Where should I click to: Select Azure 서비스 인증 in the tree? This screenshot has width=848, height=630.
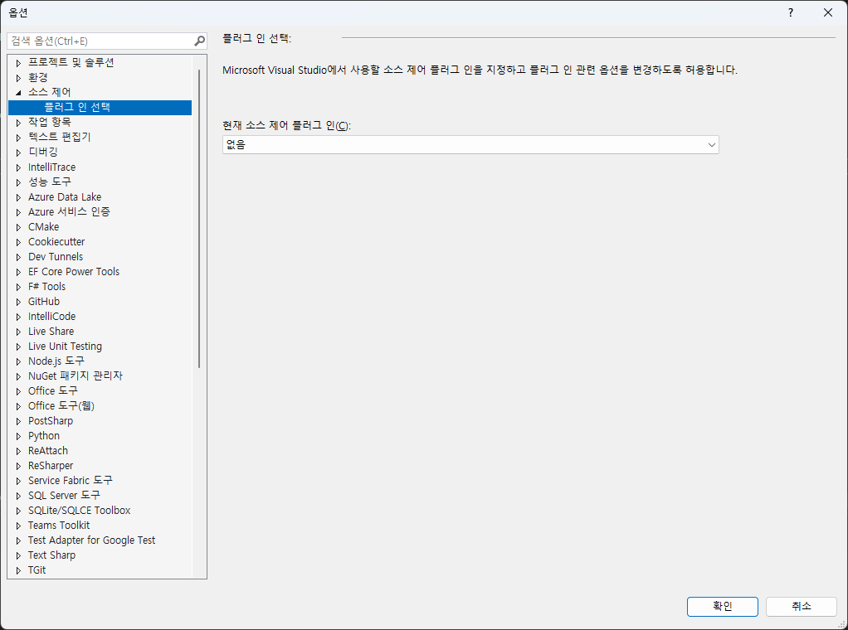pos(69,212)
